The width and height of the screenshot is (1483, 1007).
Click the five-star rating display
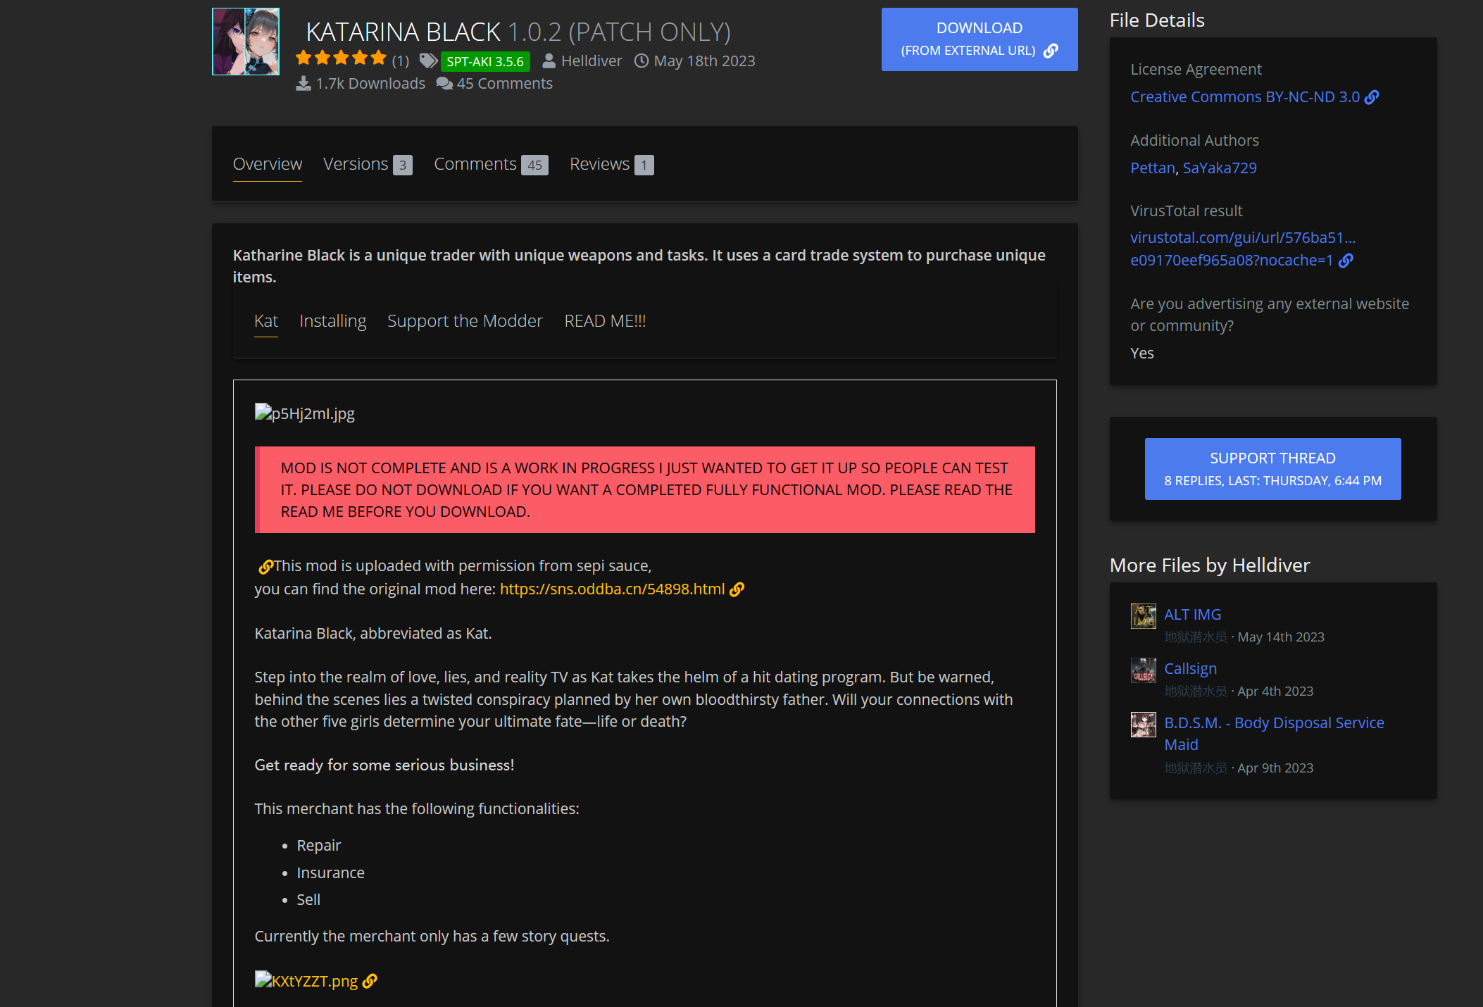341,58
